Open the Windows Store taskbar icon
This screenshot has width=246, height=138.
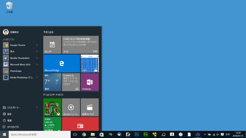pos(101,134)
